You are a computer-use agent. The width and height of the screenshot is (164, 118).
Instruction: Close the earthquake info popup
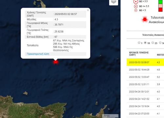pos(88,10)
